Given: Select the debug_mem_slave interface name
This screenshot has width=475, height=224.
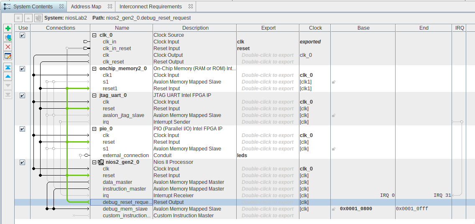Looking at the screenshot, I should pyautogui.click(x=125, y=209).
